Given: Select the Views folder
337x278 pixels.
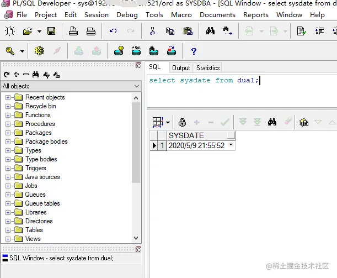Looking at the screenshot, I should click(x=33, y=239).
